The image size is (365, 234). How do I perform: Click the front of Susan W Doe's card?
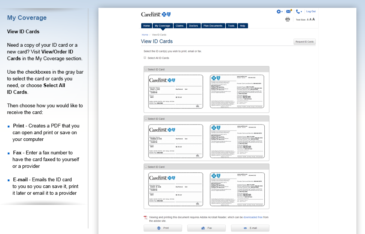pos(176,189)
